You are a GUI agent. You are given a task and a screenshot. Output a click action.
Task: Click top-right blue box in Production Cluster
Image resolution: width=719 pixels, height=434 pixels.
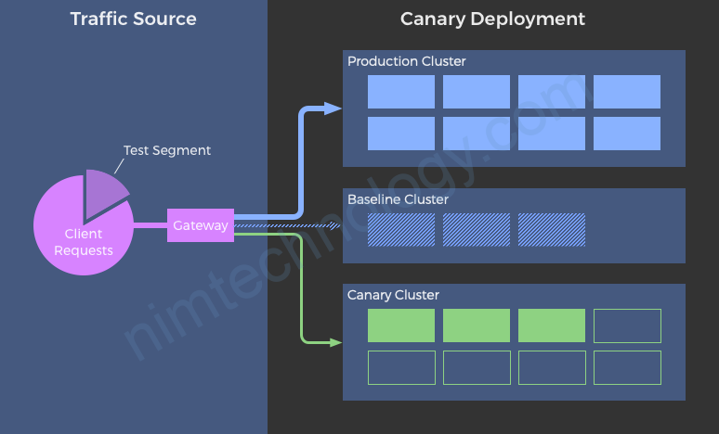627,92
